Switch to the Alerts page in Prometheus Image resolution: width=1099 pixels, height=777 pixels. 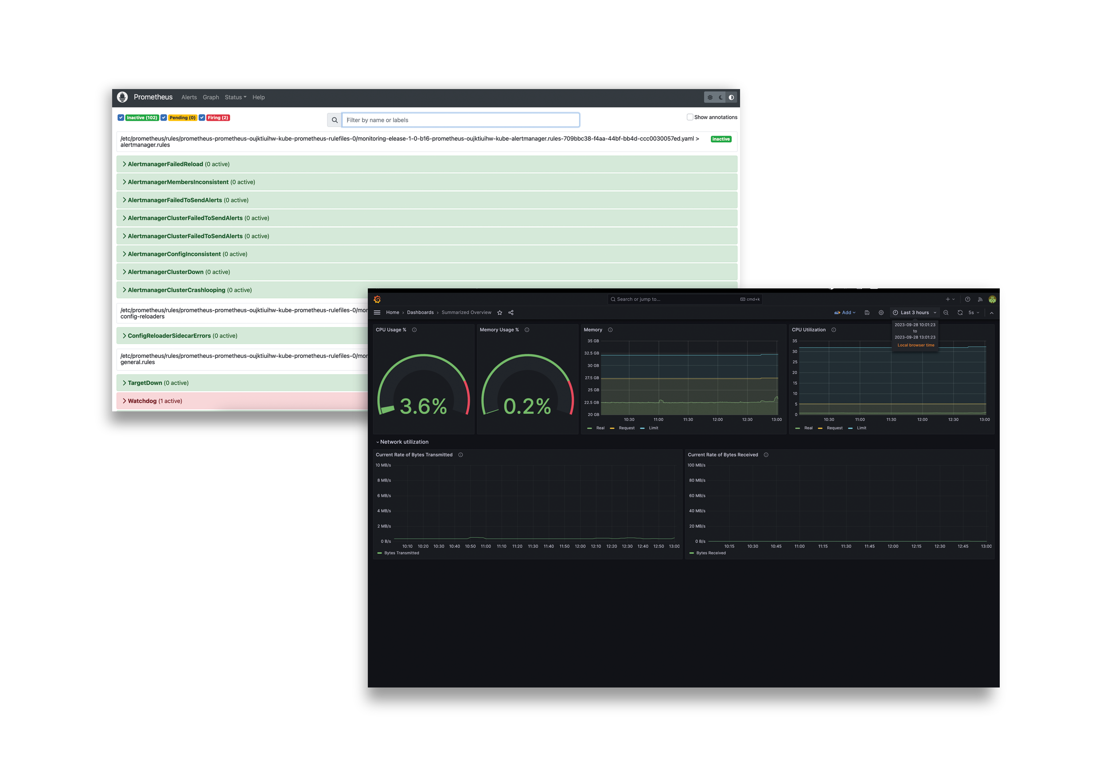189,97
